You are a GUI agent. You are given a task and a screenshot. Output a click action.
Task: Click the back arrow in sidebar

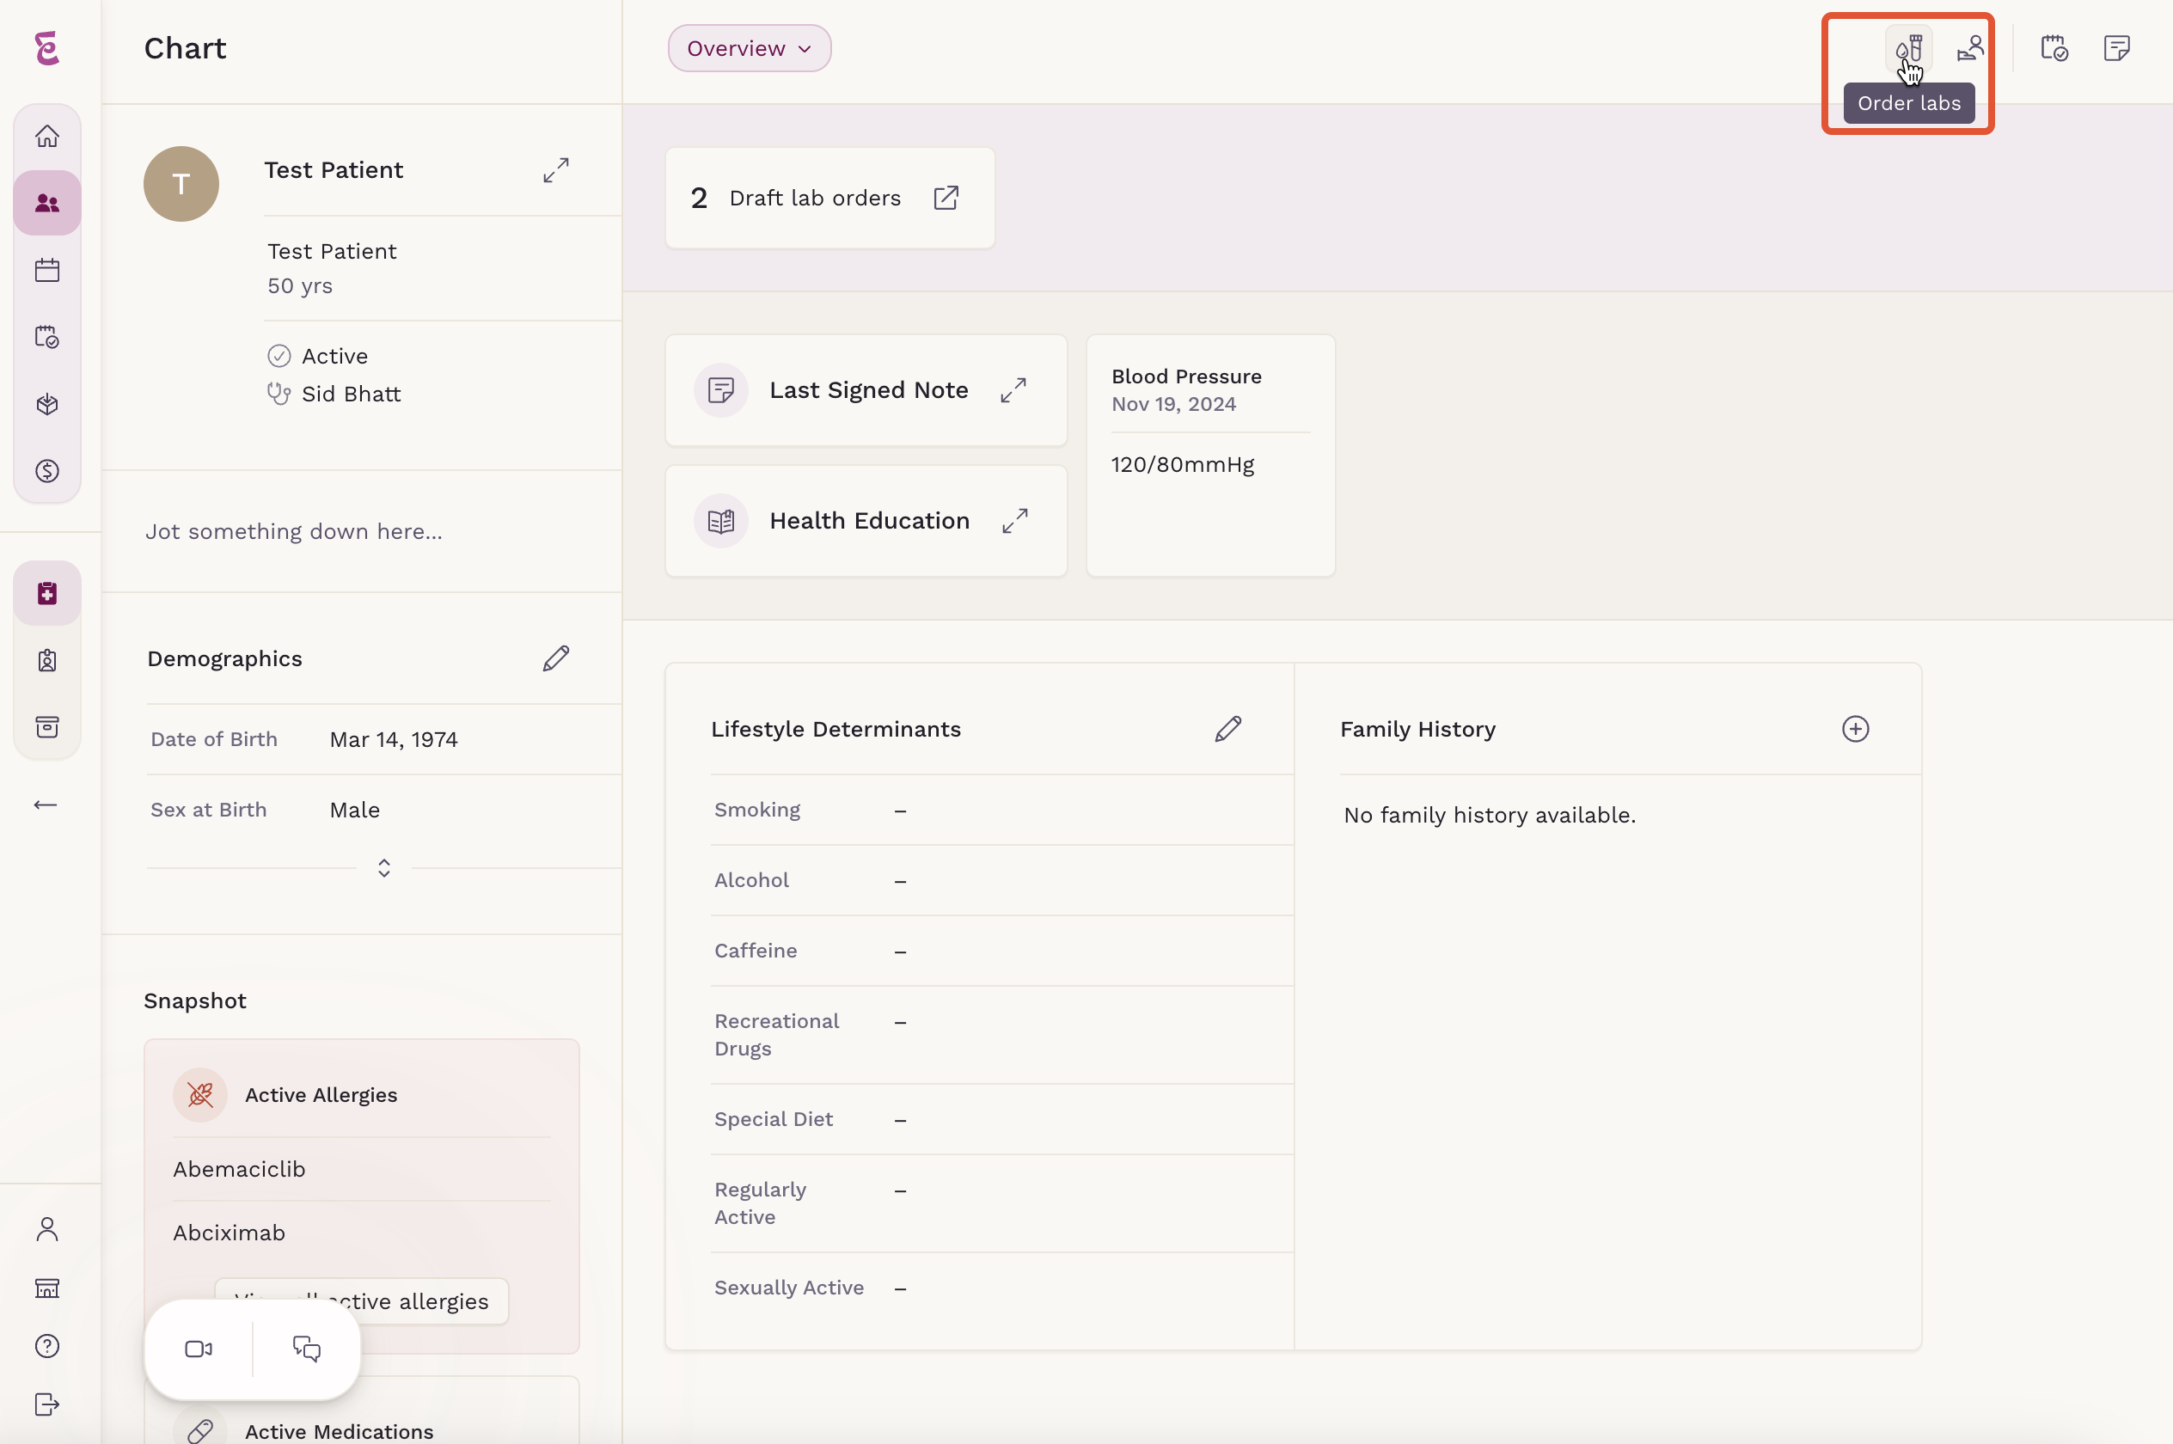pos(45,805)
